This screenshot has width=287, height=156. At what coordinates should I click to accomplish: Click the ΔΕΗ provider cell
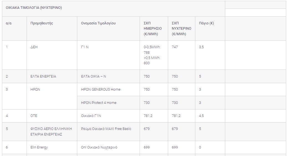click(34, 47)
